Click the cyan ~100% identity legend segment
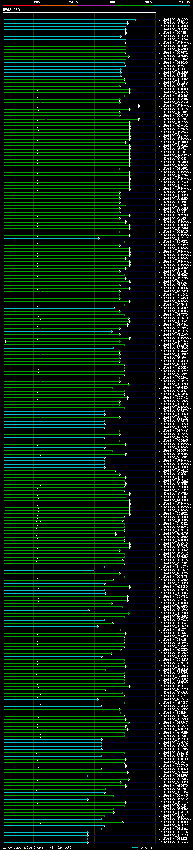The height and width of the screenshot is (850, 193). (x=171, y=6)
